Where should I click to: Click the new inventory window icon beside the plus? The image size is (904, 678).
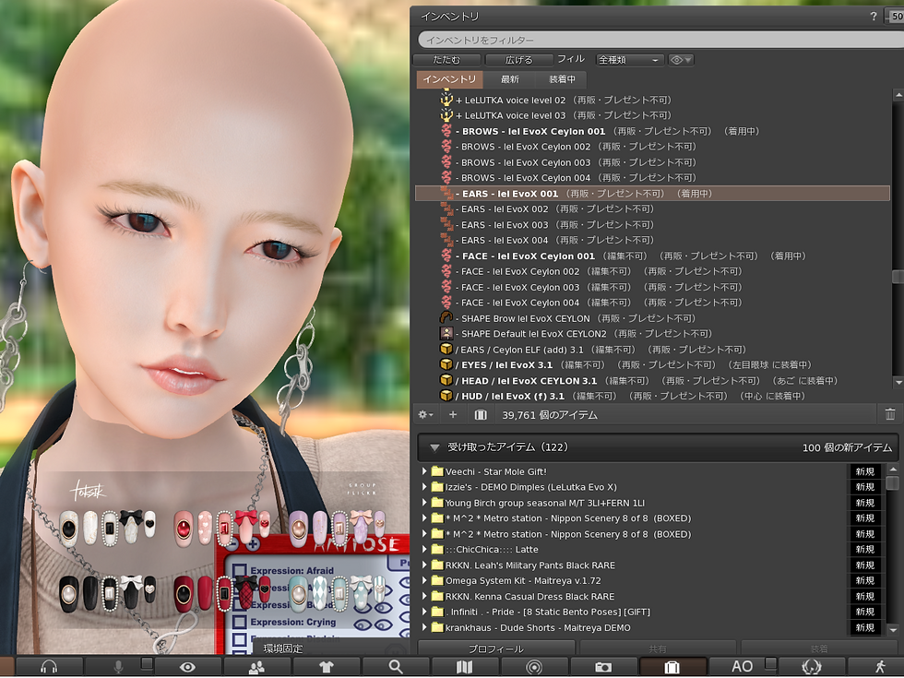[481, 414]
